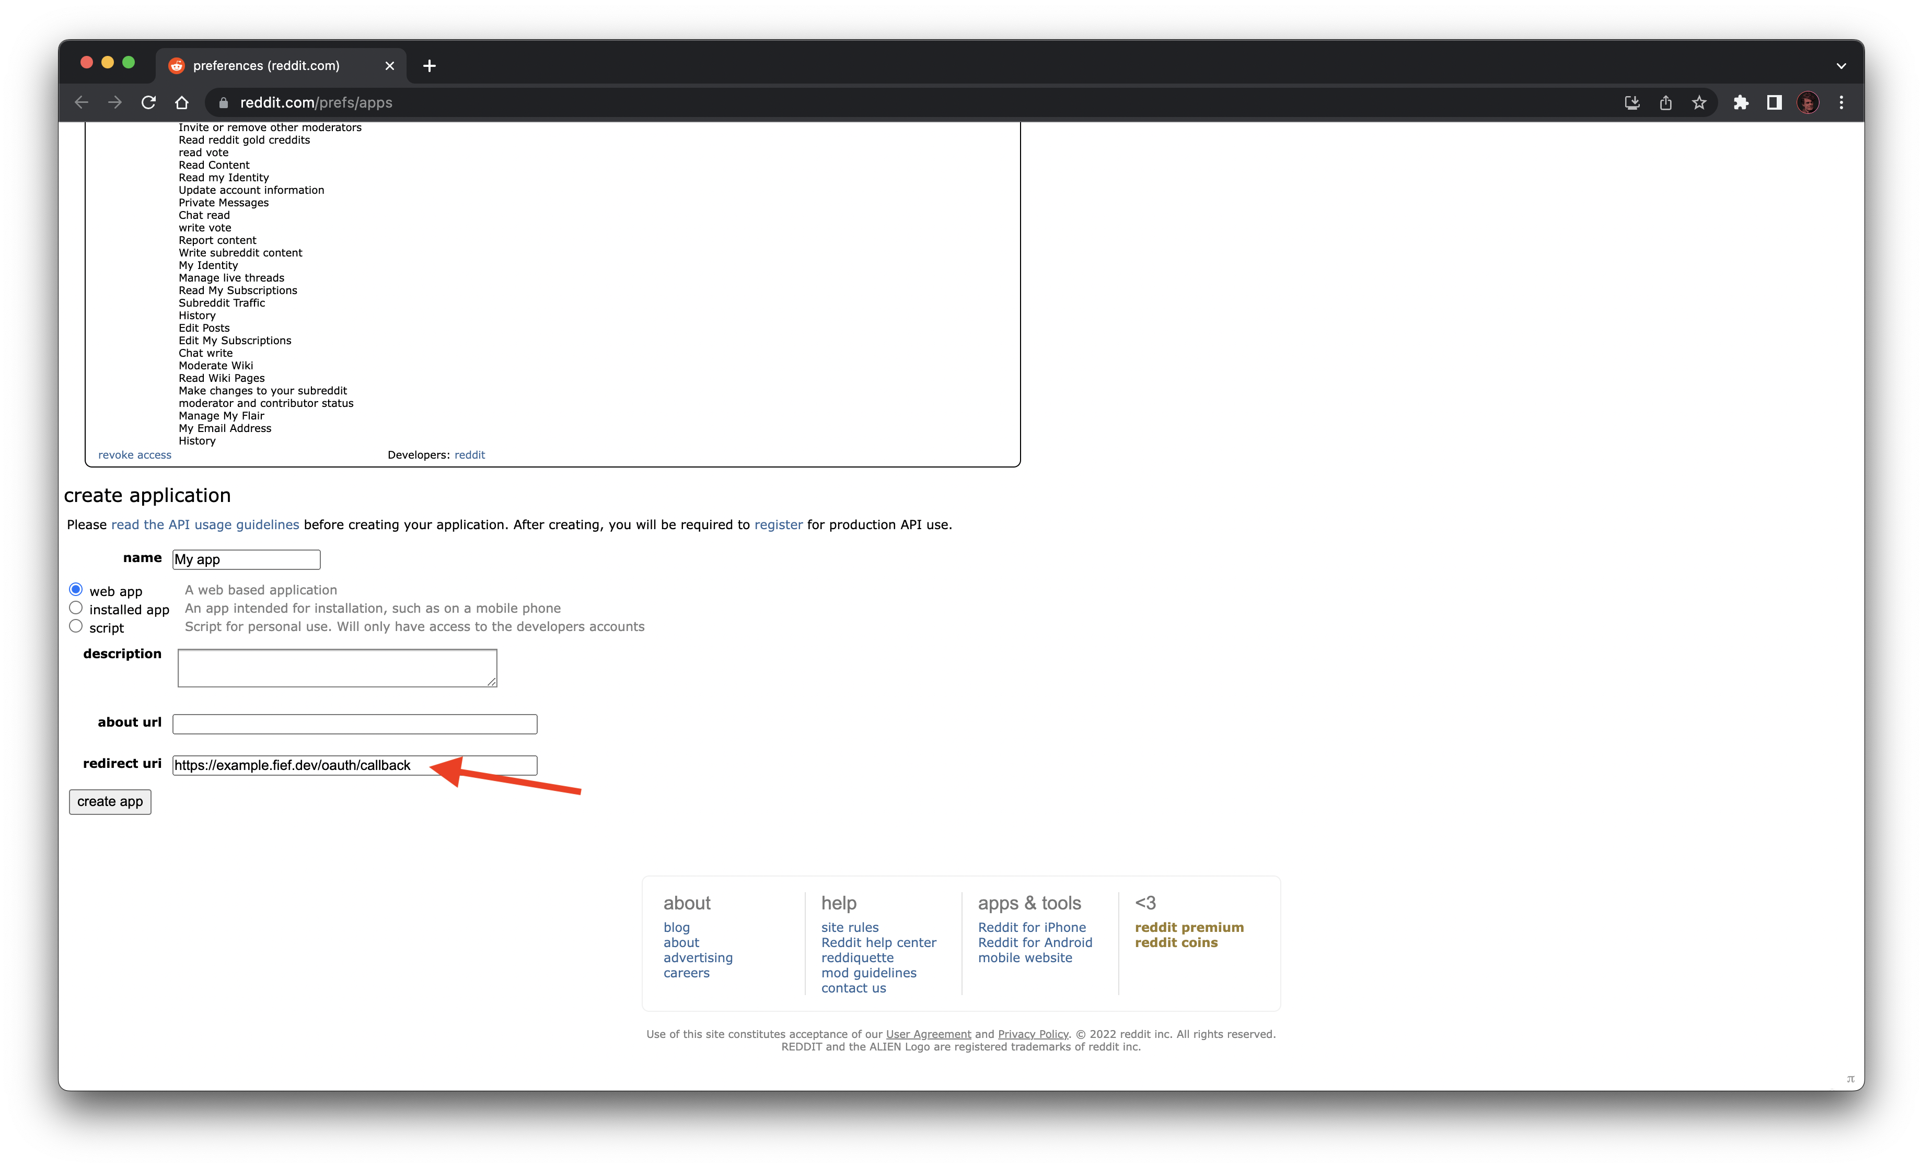This screenshot has height=1168, width=1923.
Task: Reload the current page
Action: click(148, 102)
